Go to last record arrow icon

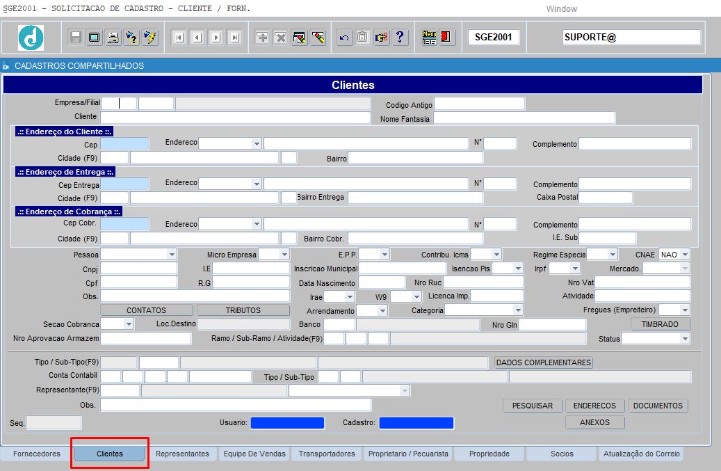235,38
